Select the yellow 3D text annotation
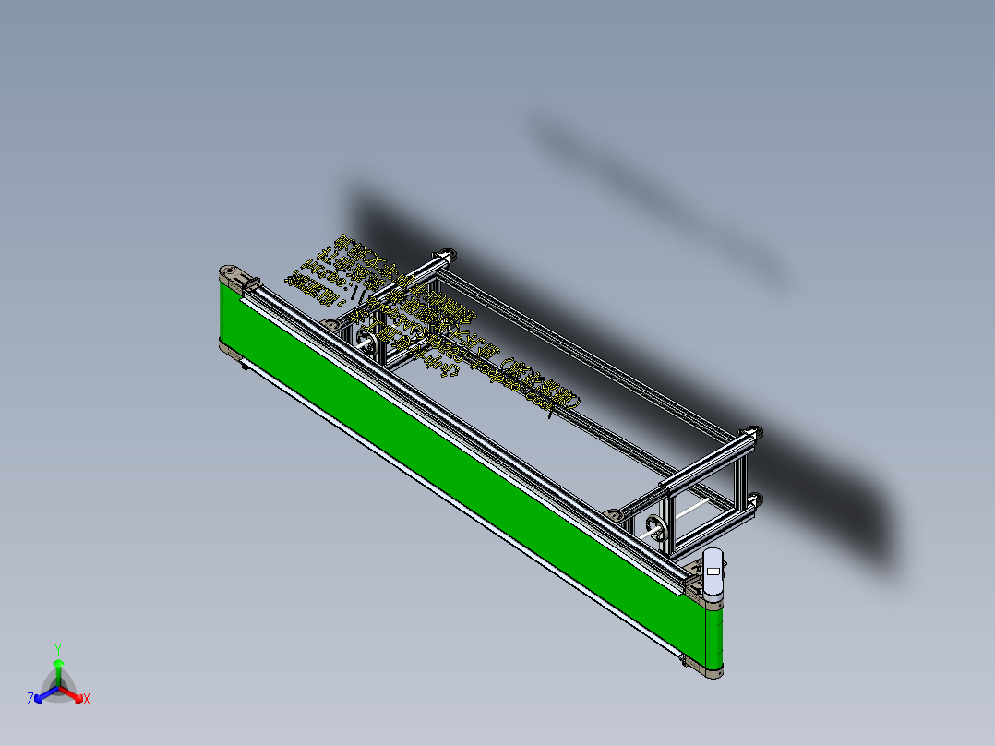This screenshot has height=746, width=995. (433, 326)
